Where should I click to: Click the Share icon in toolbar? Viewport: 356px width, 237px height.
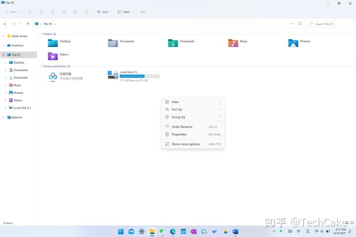coord(75,12)
